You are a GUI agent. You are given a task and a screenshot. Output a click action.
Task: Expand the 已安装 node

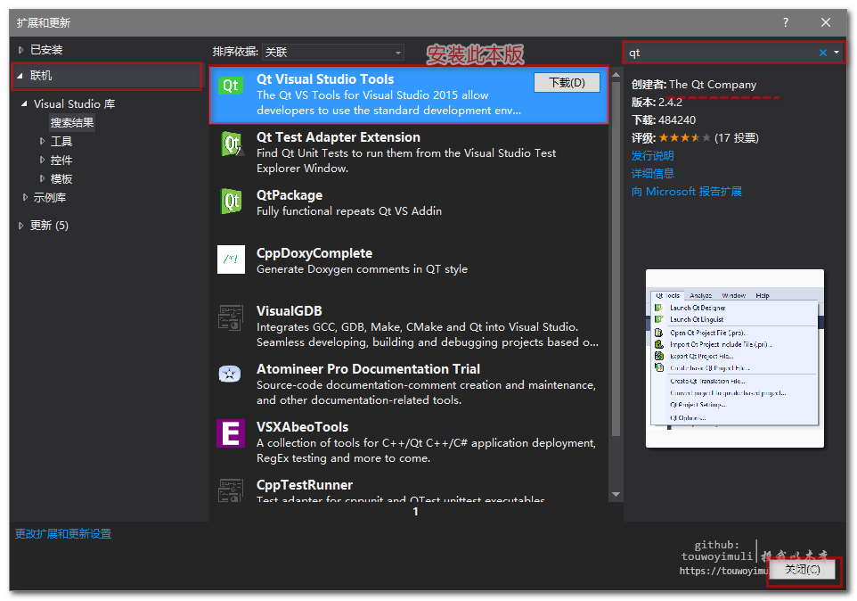click(x=20, y=50)
